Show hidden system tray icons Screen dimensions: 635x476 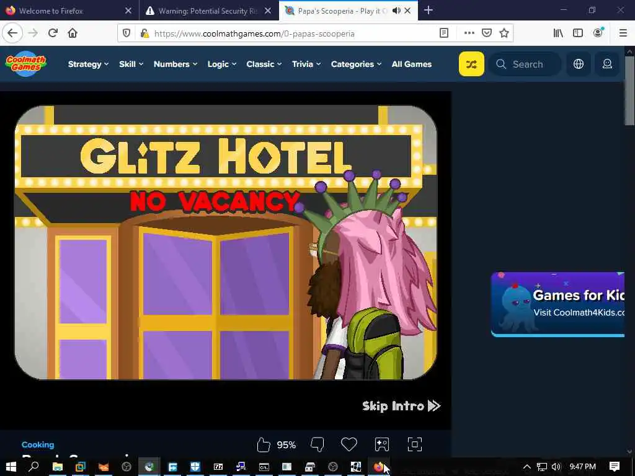click(527, 467)
